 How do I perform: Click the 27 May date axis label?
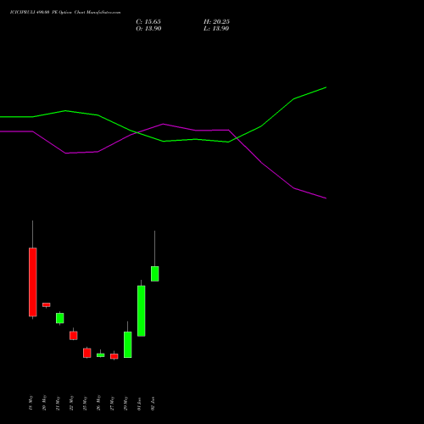pyautogui.click(x=112, y=403)
